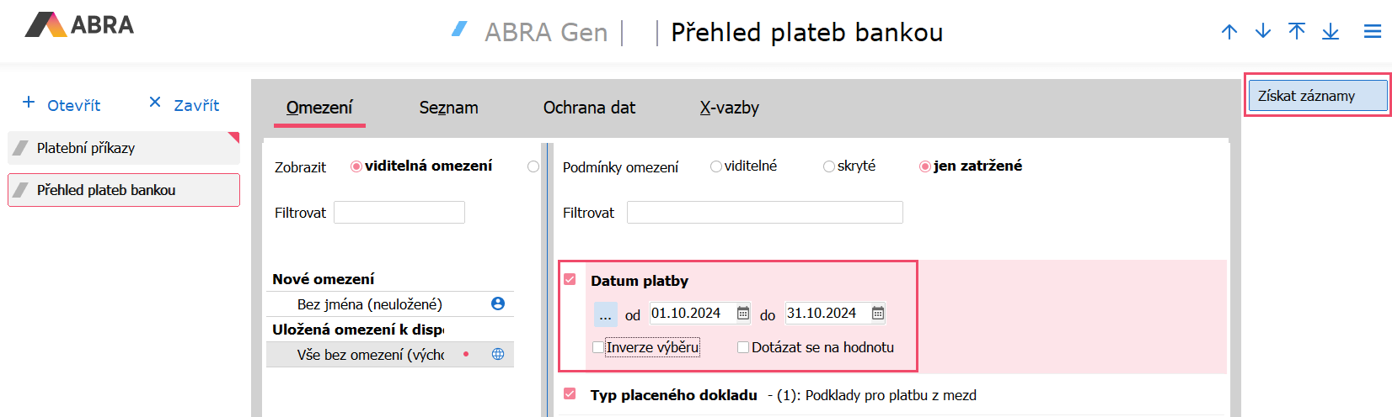
Task: Jump to last record arrow icon
Action: pyautogui.click(x=1330, y=32)
